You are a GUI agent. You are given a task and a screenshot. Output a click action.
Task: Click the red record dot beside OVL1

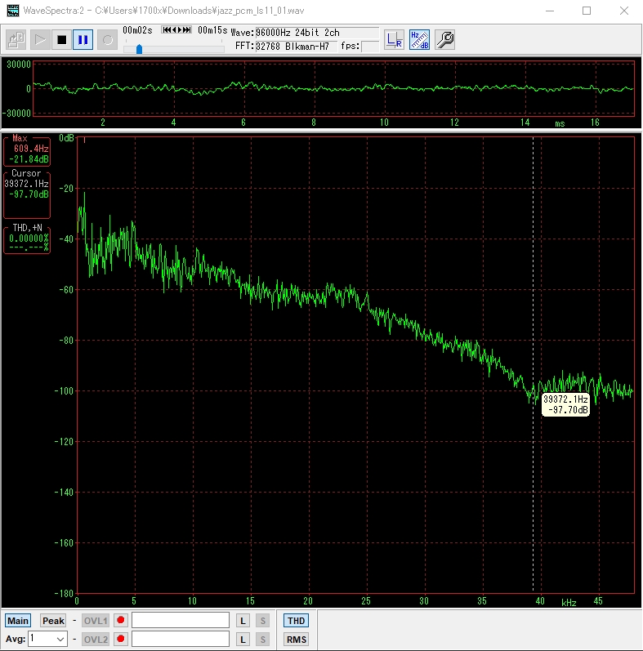tap(121, 621)
